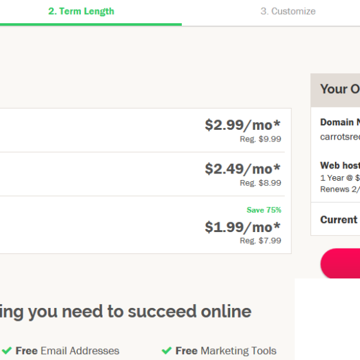Click the 1 Year term details line
The width and height of the screenshot is (360, 360).
tap(340, 177)
